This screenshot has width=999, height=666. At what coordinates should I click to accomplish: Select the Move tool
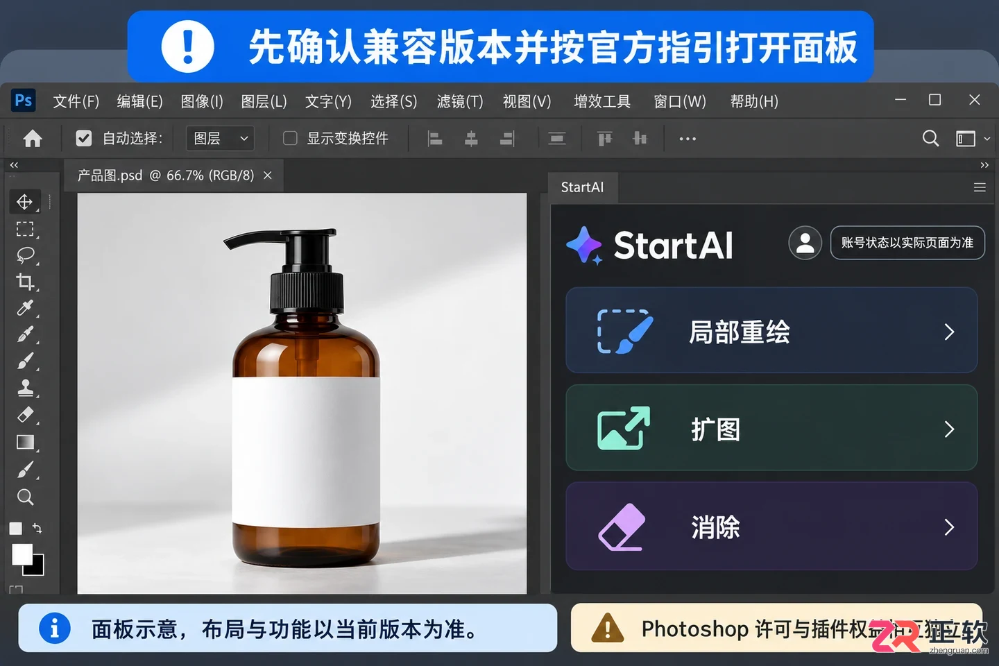[25, 202]
